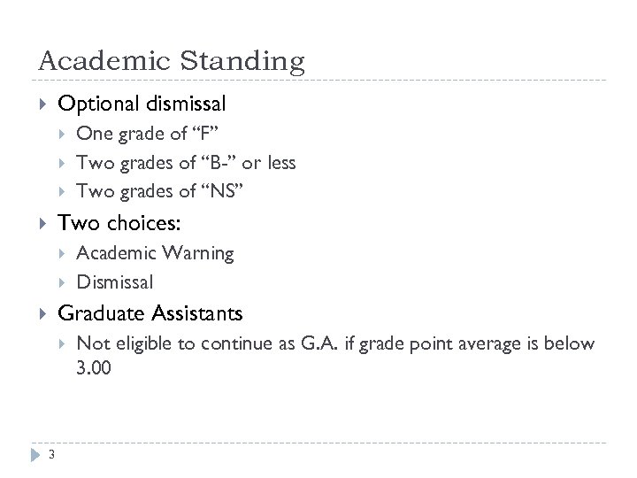637x478 pixels.
Task: Click the slide number 3 in the footer
Action: coord(52,456)
